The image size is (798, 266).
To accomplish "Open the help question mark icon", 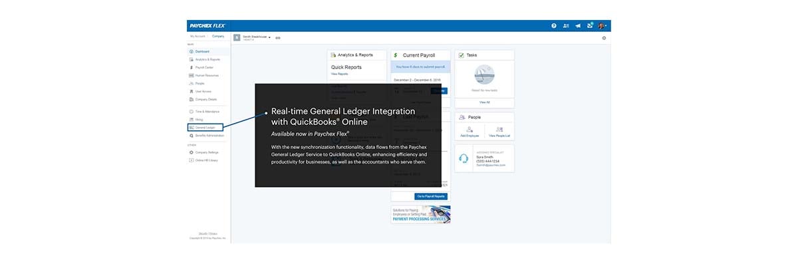I will 553,25.
